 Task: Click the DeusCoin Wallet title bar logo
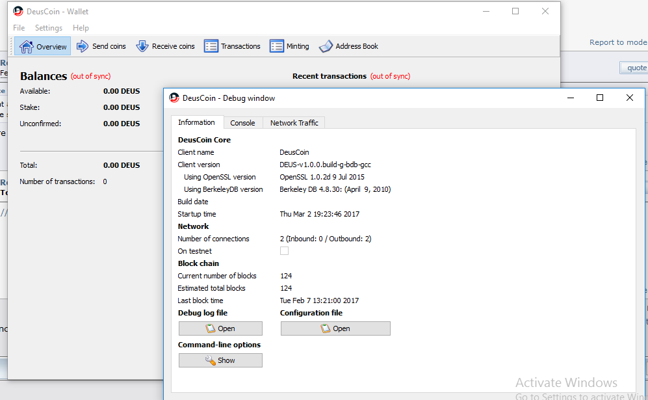[18, 11]
